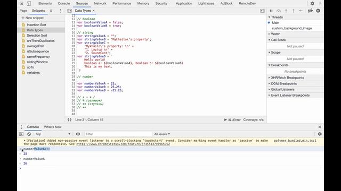Open the Selection Sort snippet
This screenshot has height=191, width=341.
tap(37, 36)
